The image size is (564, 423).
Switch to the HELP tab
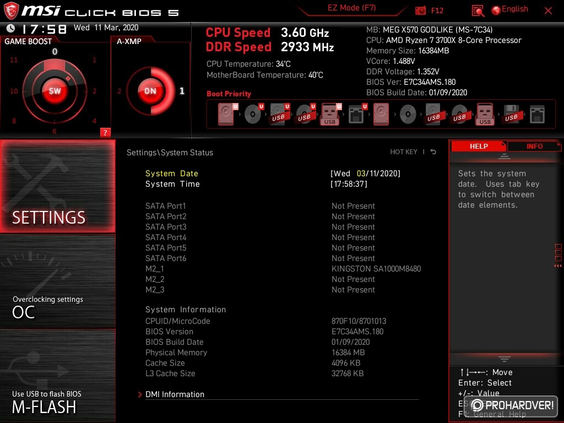point(479,146)
